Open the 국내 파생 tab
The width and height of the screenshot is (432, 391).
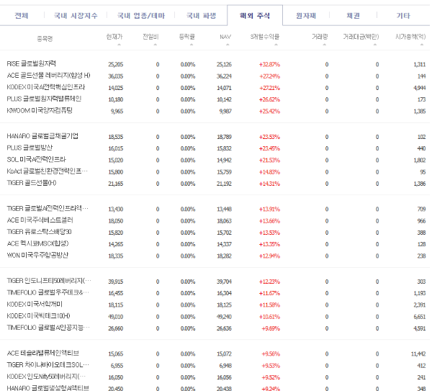[x=201, y=16]
